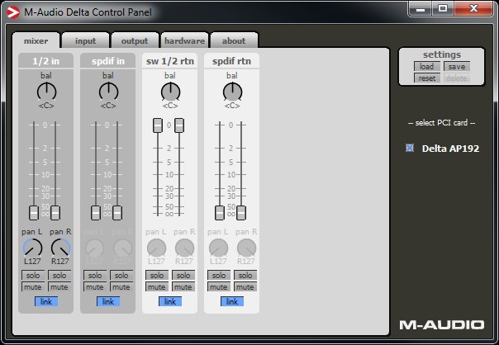Image resolution: width=499 pixels, height=345 pixels.
Task: Click the 'spdif in' channel header
Action: pyautogui.click(x=108, y=61)
